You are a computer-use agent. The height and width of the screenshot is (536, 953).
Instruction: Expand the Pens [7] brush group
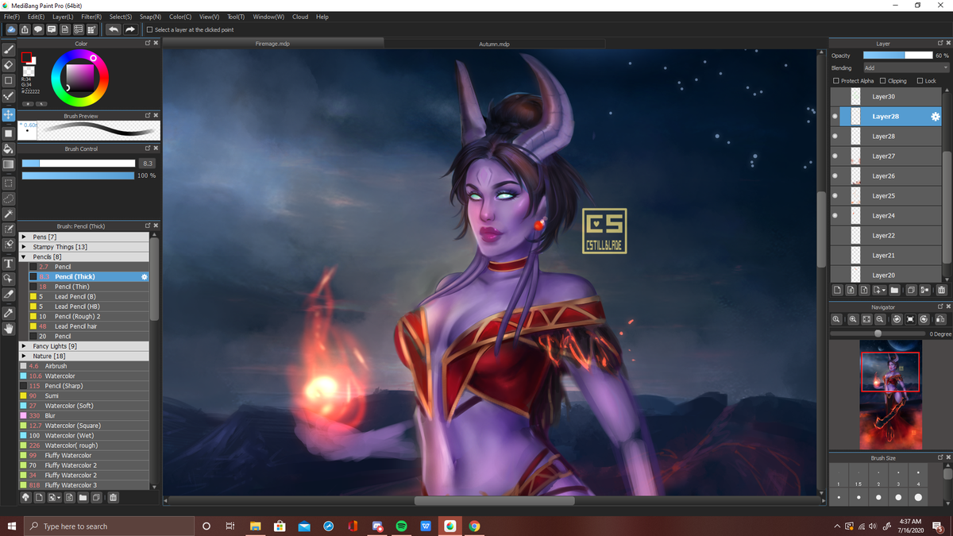[25, 237]
